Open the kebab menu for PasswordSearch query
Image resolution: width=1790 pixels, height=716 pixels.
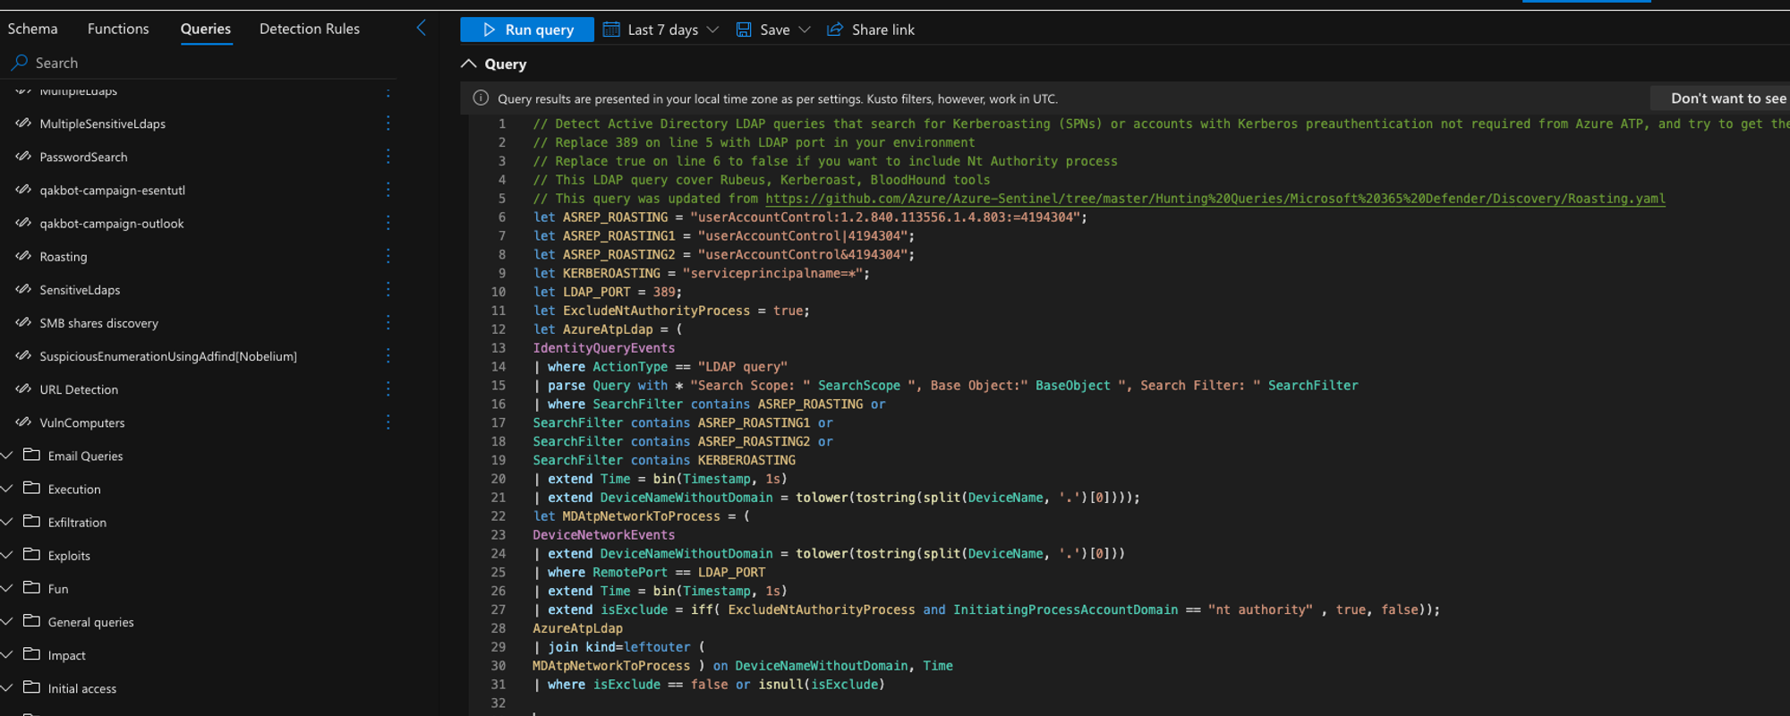tap(388, 157)
